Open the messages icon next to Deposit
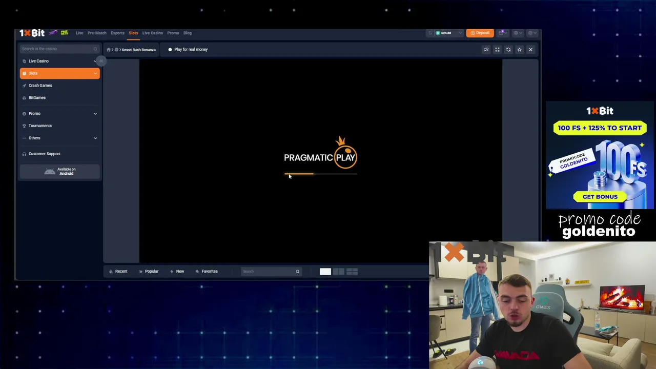 (x=502, y=33)
